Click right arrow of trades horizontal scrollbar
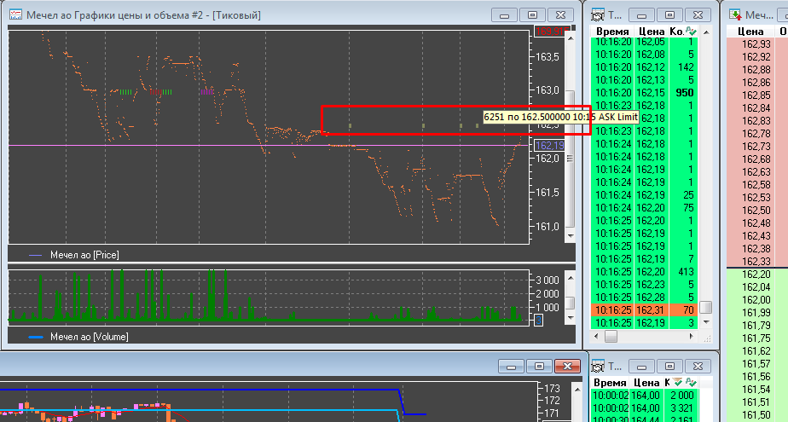Image resolution: width=788 pixels, height=422 pixels. 692,337
